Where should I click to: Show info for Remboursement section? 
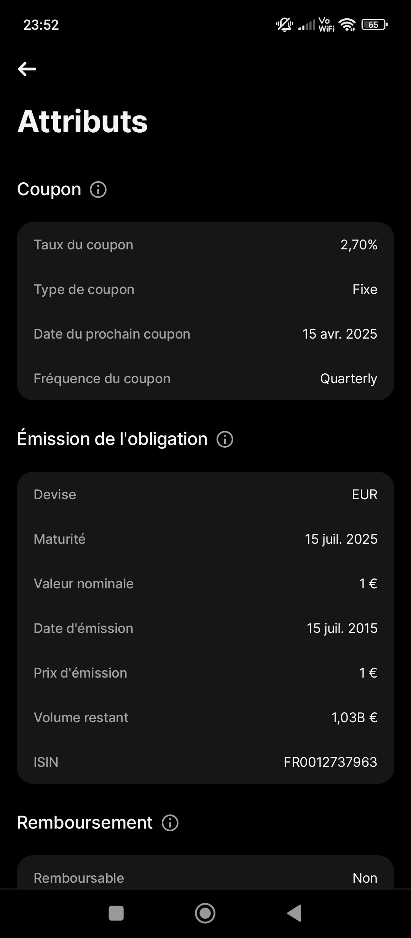point(170,823)
